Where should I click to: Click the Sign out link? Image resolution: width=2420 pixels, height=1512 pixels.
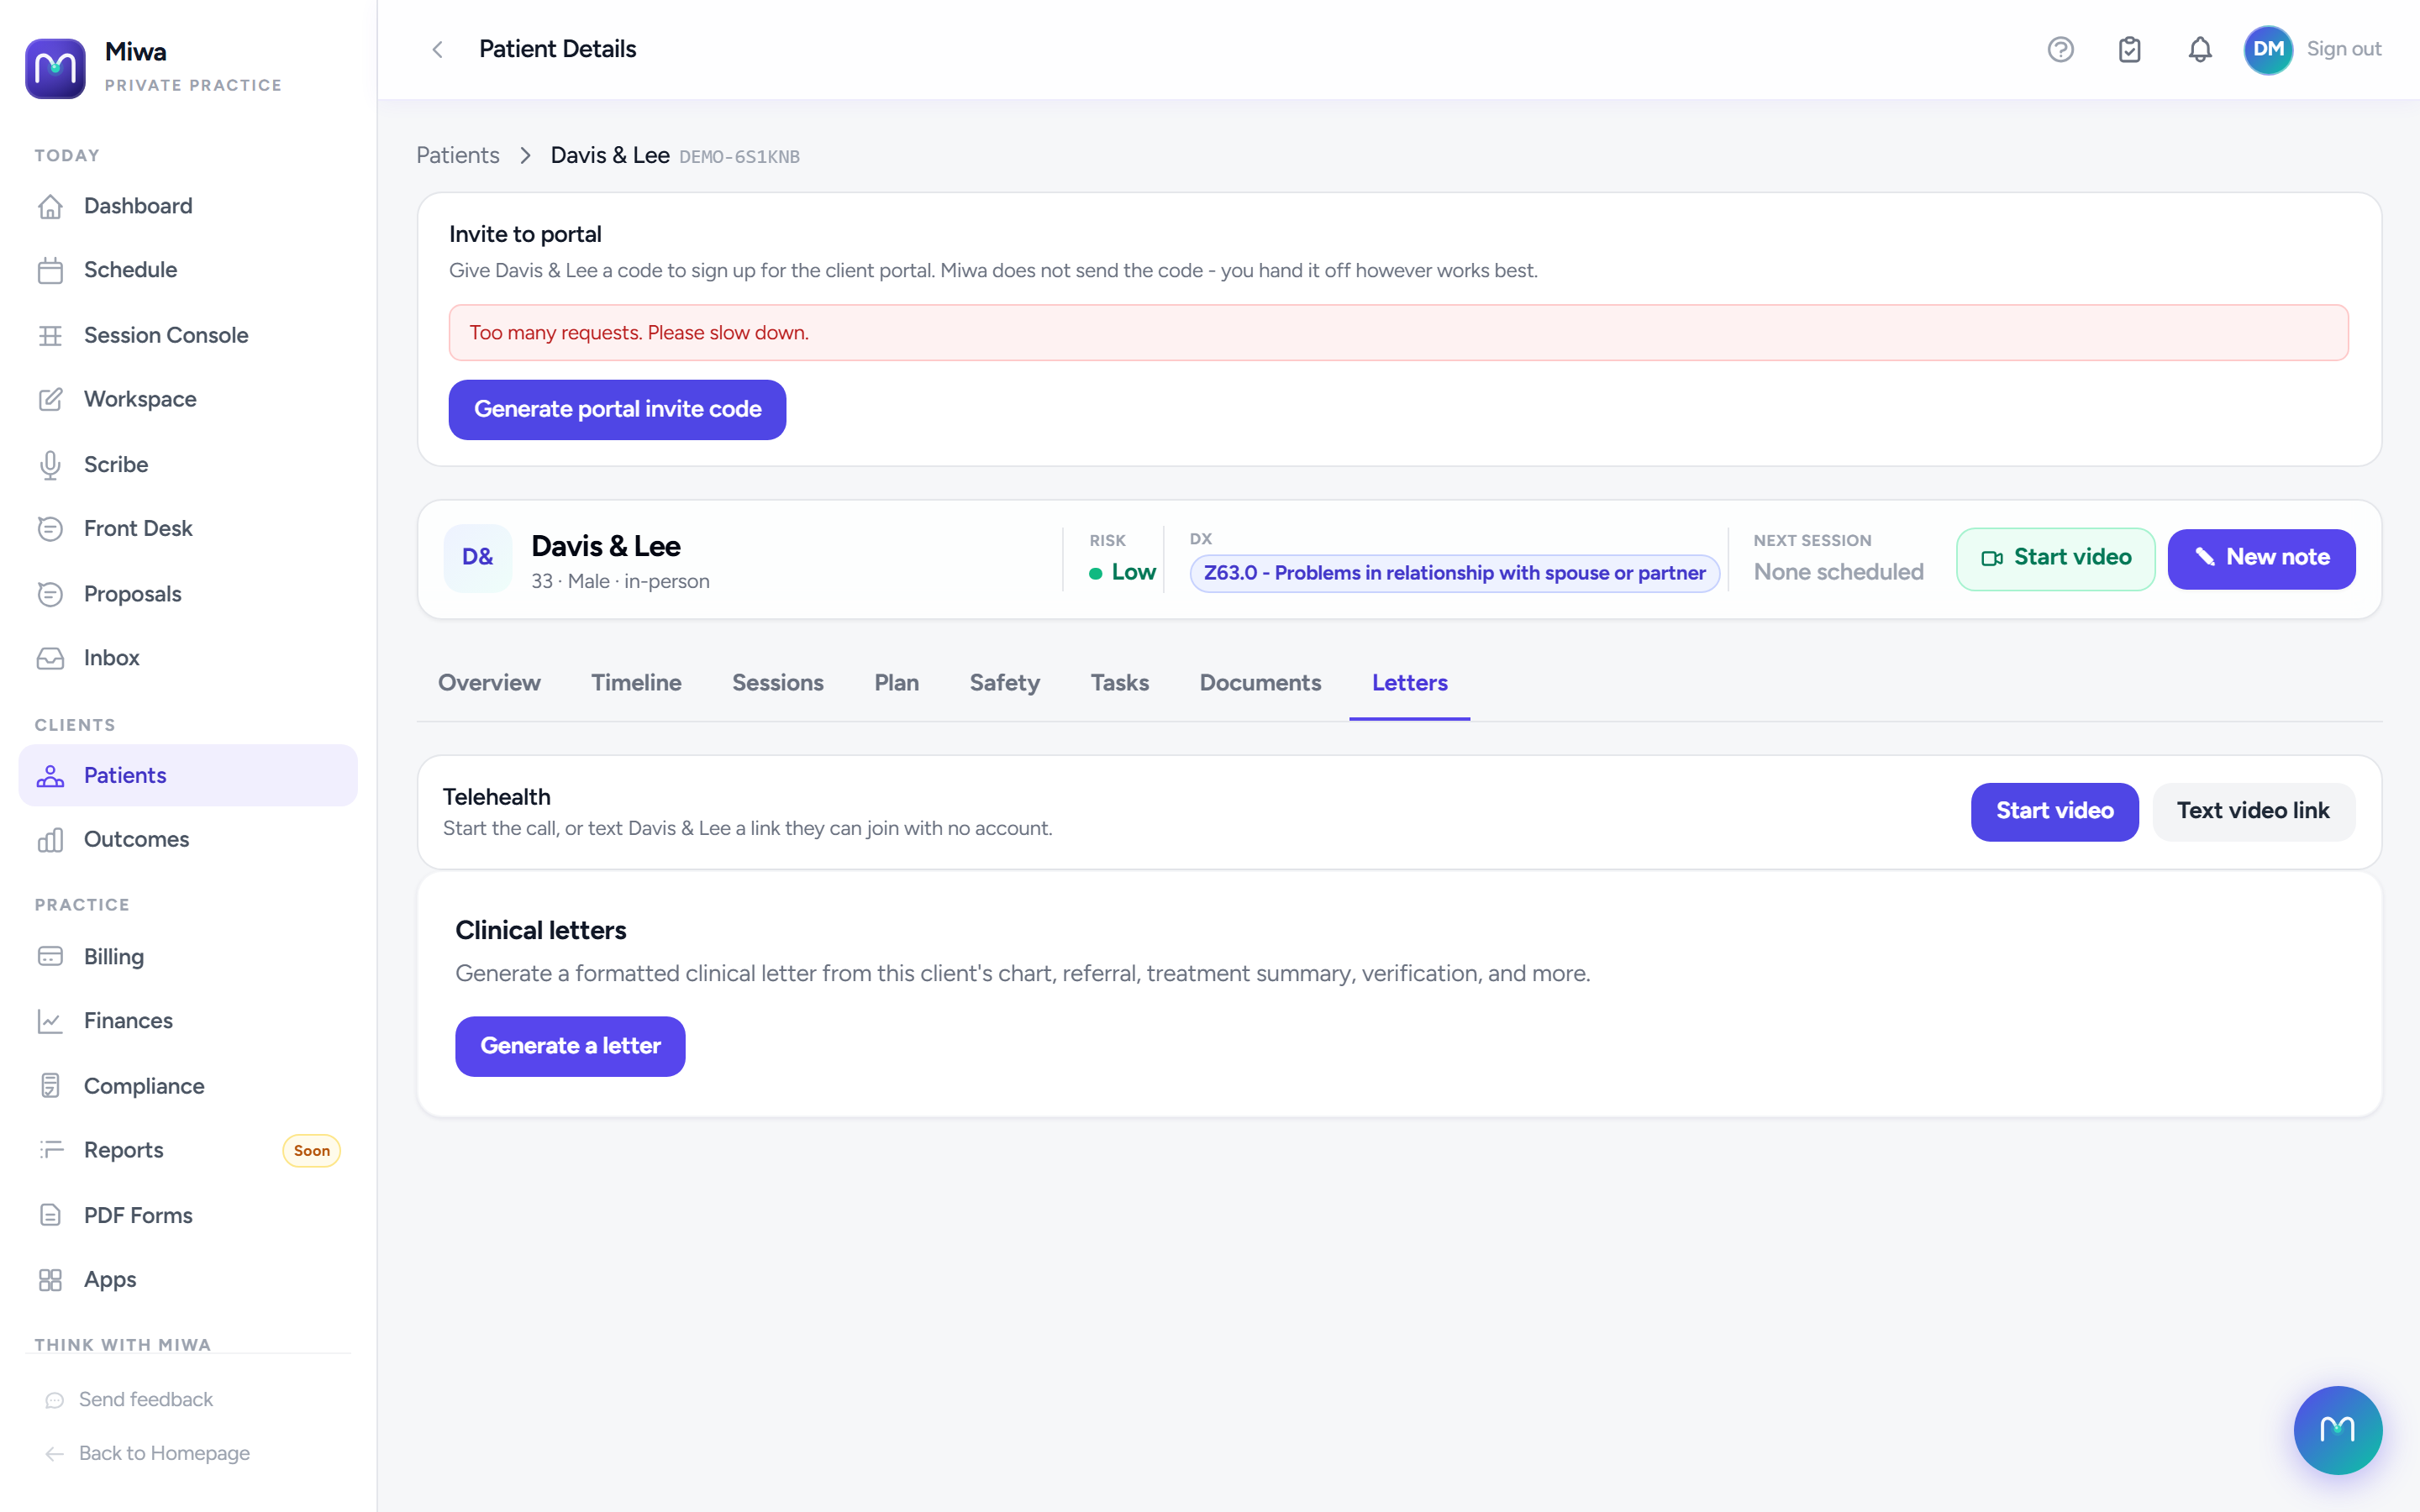pos(2343,49)
